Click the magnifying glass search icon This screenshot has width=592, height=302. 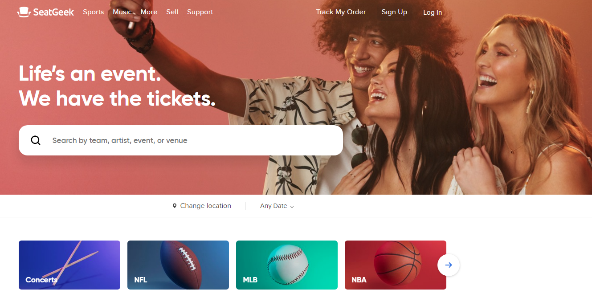(36, 140)
